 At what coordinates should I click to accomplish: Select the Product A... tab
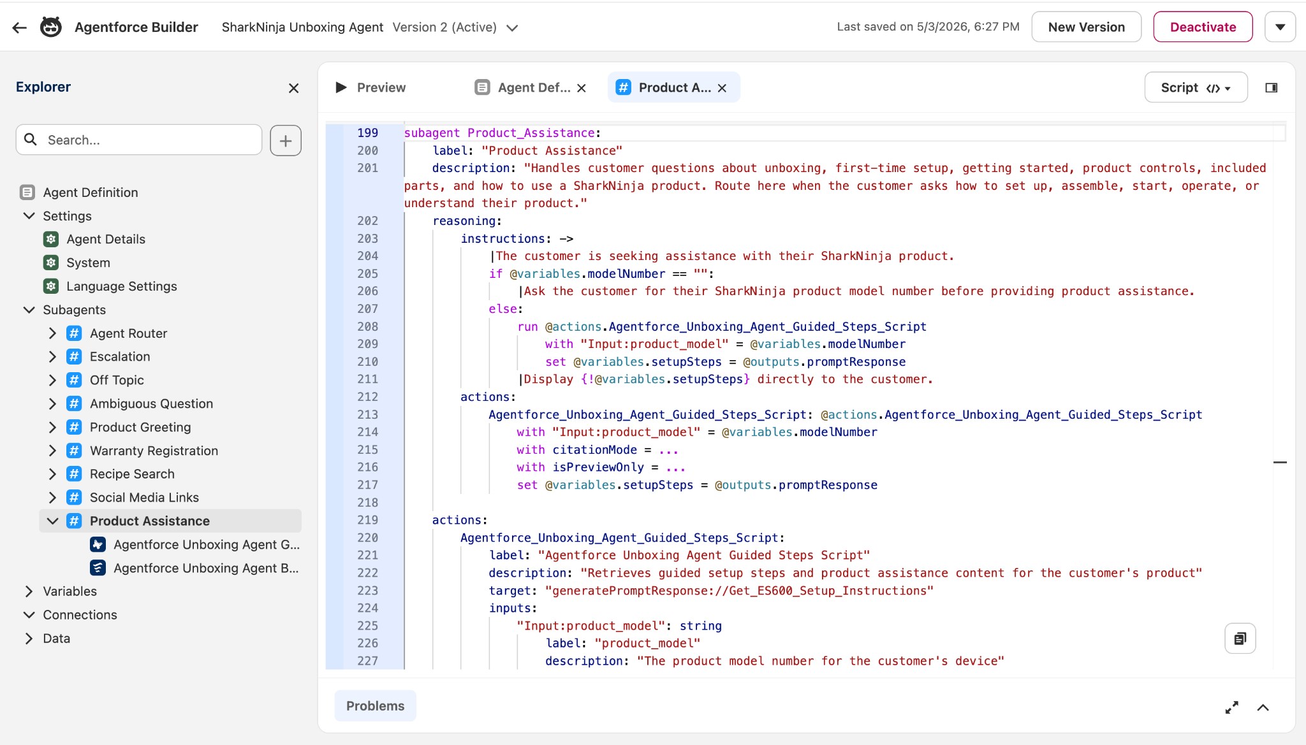tap(674, 87)
